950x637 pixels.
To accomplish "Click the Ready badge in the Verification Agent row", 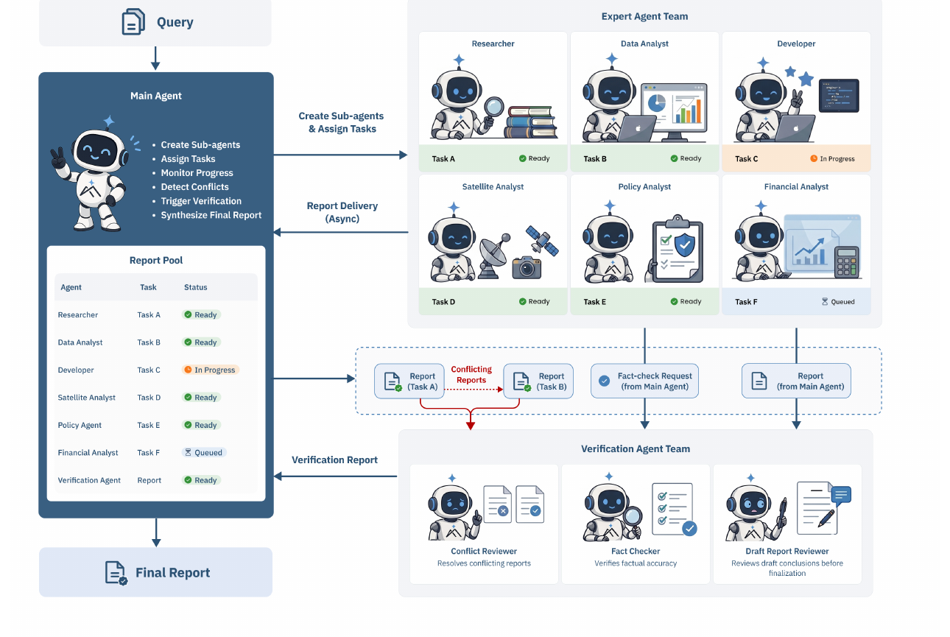I will pyautogui.click(x=201, y=480).
